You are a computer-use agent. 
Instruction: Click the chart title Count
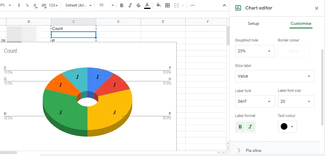point(11,51)
